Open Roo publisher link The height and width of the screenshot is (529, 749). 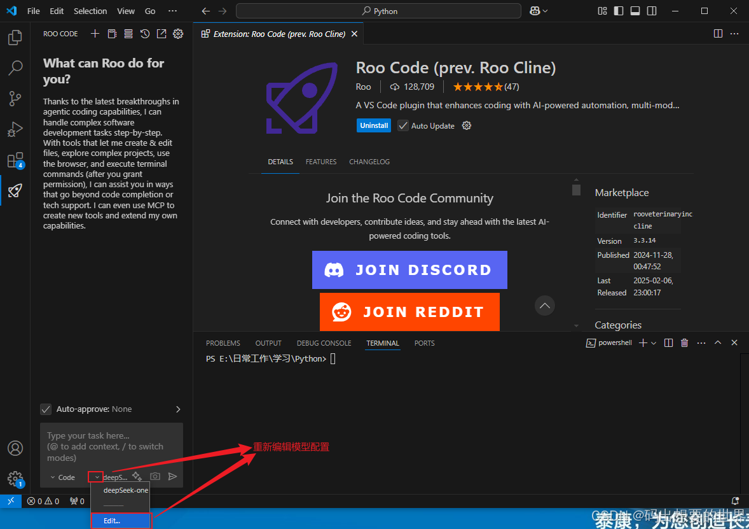[x=363, y=87]
